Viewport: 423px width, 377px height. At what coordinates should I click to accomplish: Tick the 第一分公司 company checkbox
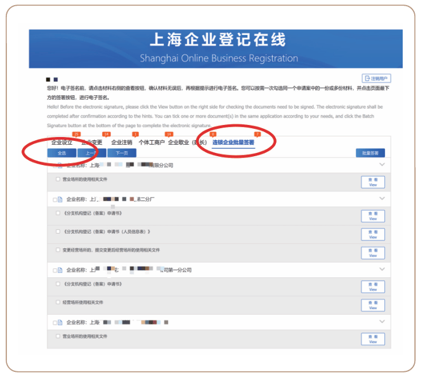(55, 270)
